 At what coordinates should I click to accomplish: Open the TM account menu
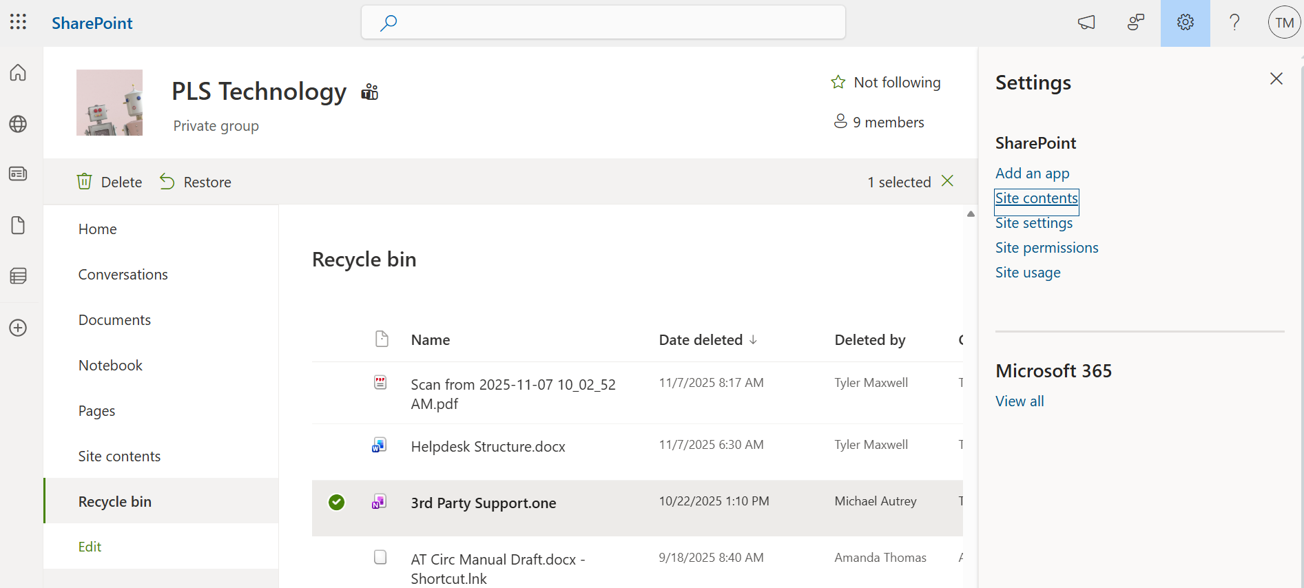click(1283, 23)
